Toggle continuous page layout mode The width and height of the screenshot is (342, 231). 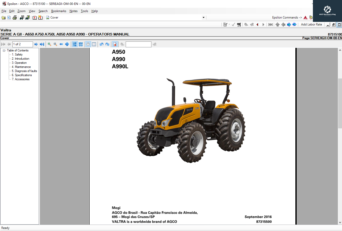(x=74, y=44)
